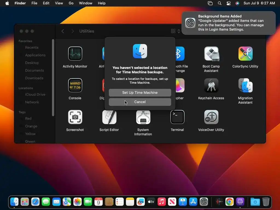Viewport: 280px width, 210px height.
Task: Open Notes from the Dock
Action: click(130, 202)
